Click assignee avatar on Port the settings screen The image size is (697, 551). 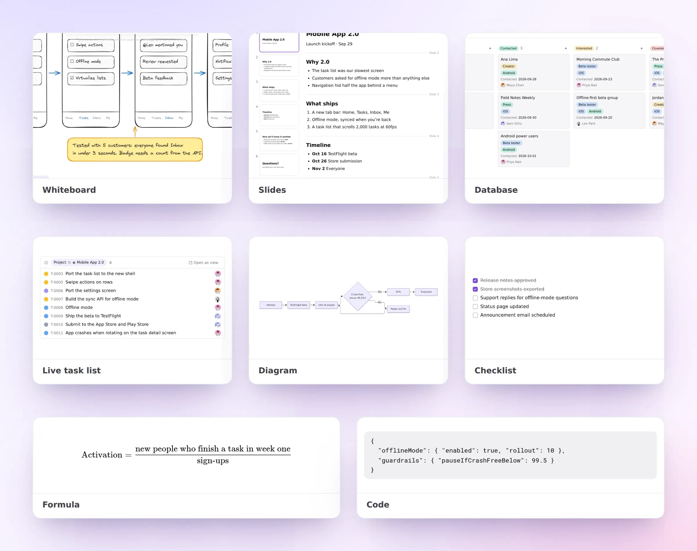(218, 291)
